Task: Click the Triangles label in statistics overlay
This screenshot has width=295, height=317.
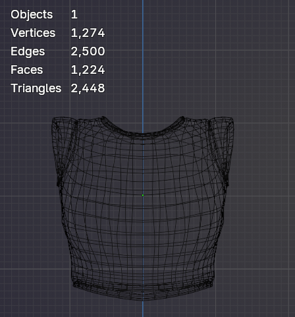Action: pos(36,88)
